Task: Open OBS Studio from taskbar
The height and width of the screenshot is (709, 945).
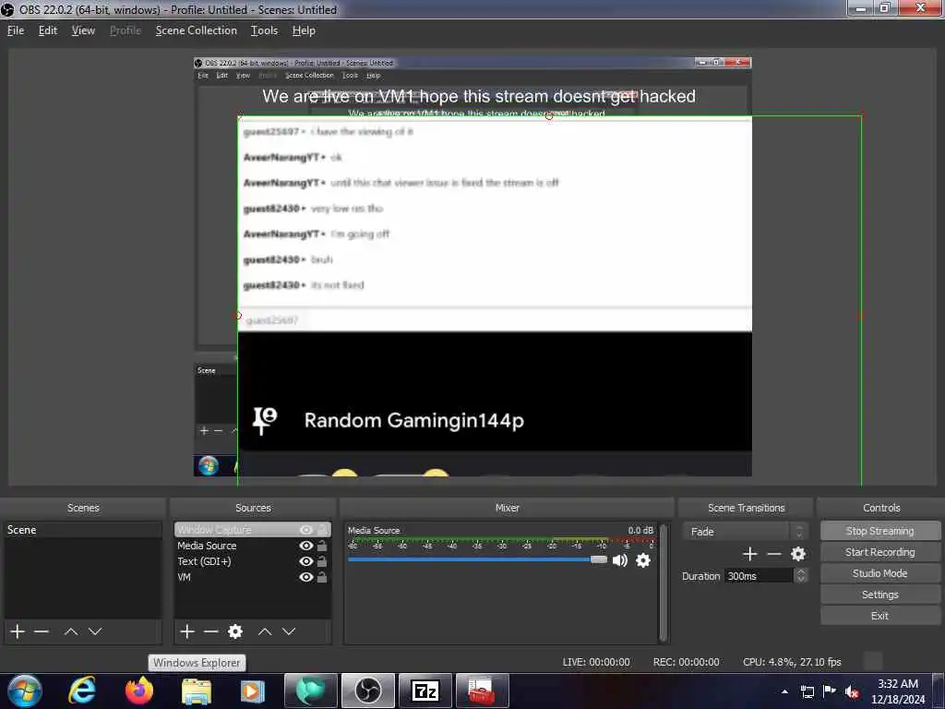Action: click(367, 691)
